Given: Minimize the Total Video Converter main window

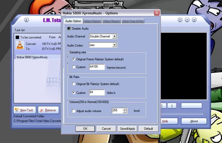Looking at the screenshot, I should tap(187, 20).
